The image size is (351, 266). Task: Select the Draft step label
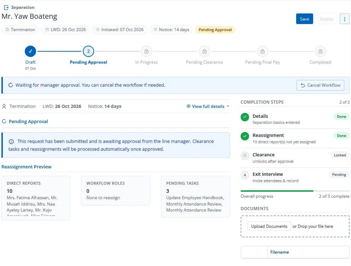coord(30,62)
